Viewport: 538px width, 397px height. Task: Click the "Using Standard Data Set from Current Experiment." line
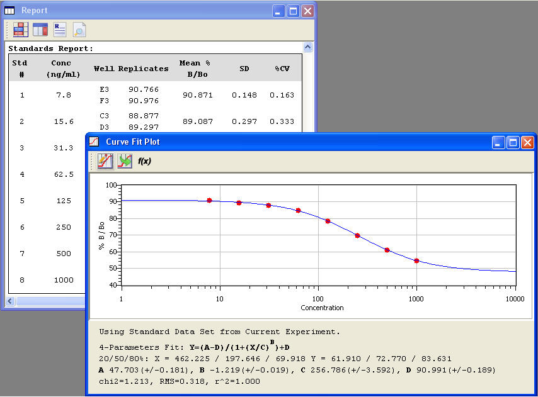220,332
